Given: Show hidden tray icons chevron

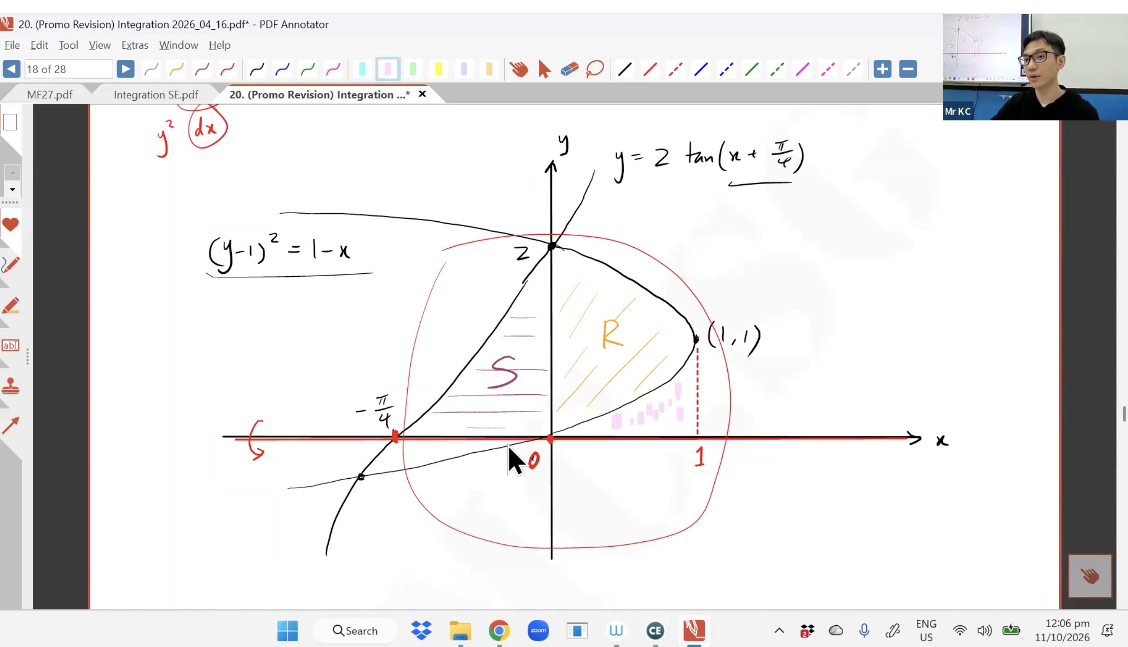Looking at the screenshot, I should [779, 631].
